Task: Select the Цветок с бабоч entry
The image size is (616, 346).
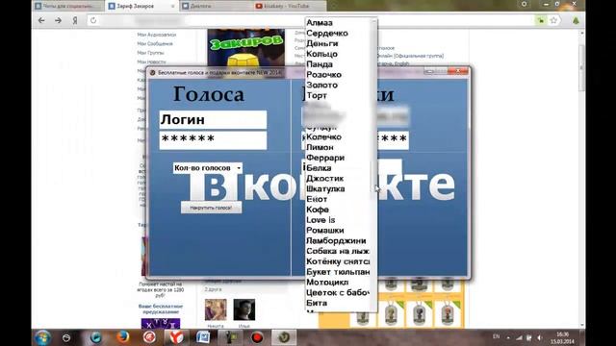Action: coord(338,293)
